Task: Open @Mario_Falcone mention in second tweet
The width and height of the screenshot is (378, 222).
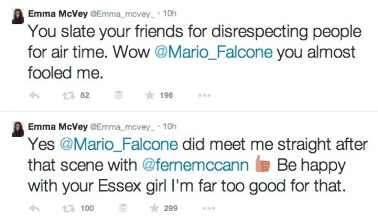Action: pos(119,144)
